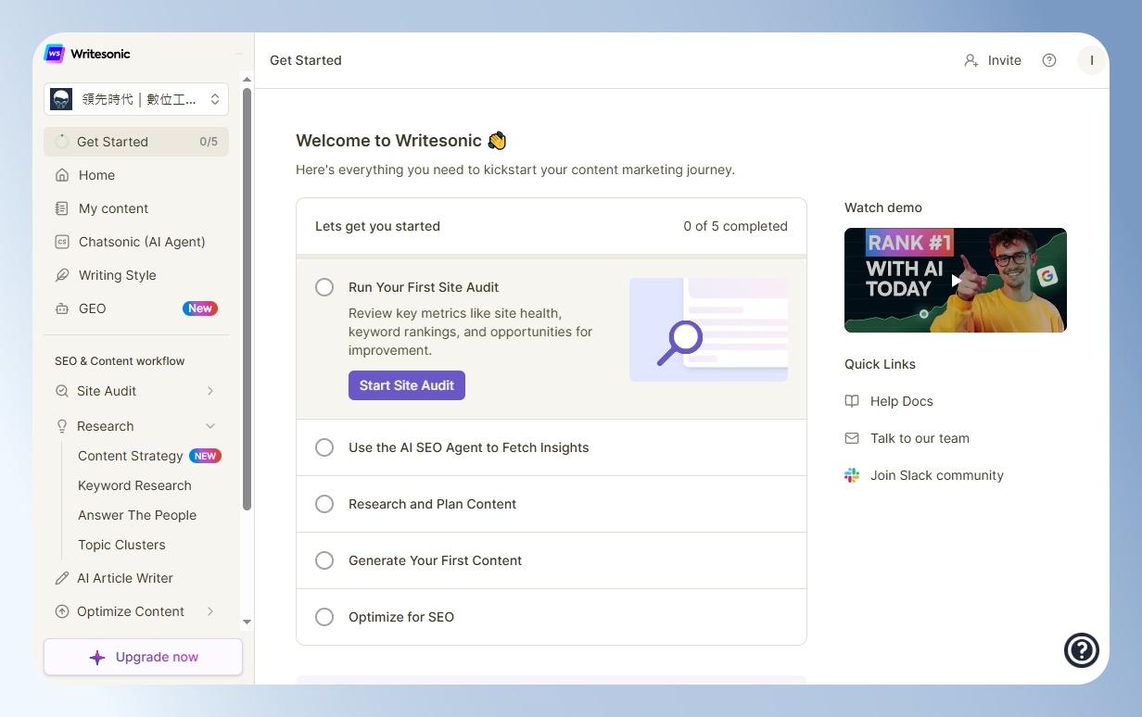This screenshot has height=717, width=1142.
Task: Open the GEO robot icon
Action: [62, 308]
